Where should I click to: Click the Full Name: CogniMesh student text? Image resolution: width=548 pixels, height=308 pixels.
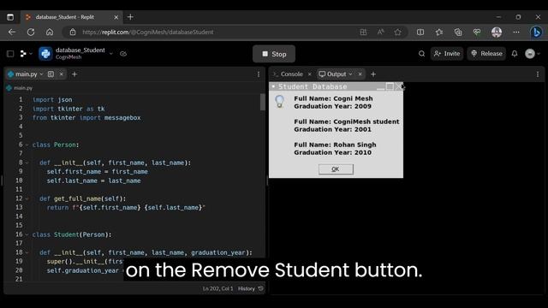click(346, 121)
